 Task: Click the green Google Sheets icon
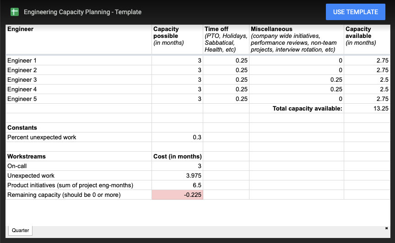click(15, 12)
